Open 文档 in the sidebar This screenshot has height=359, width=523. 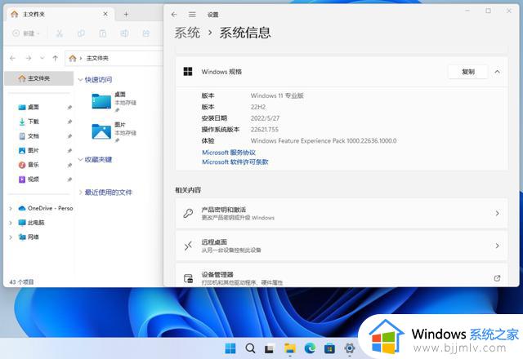click(34, 136)
